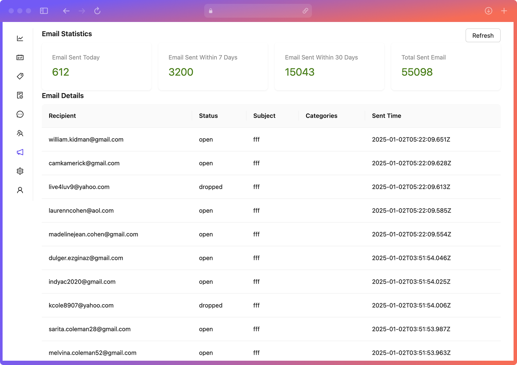Click the padlock icon in the address bar
Viewport: 517px width, 365px height.
[x=211, y=11]
